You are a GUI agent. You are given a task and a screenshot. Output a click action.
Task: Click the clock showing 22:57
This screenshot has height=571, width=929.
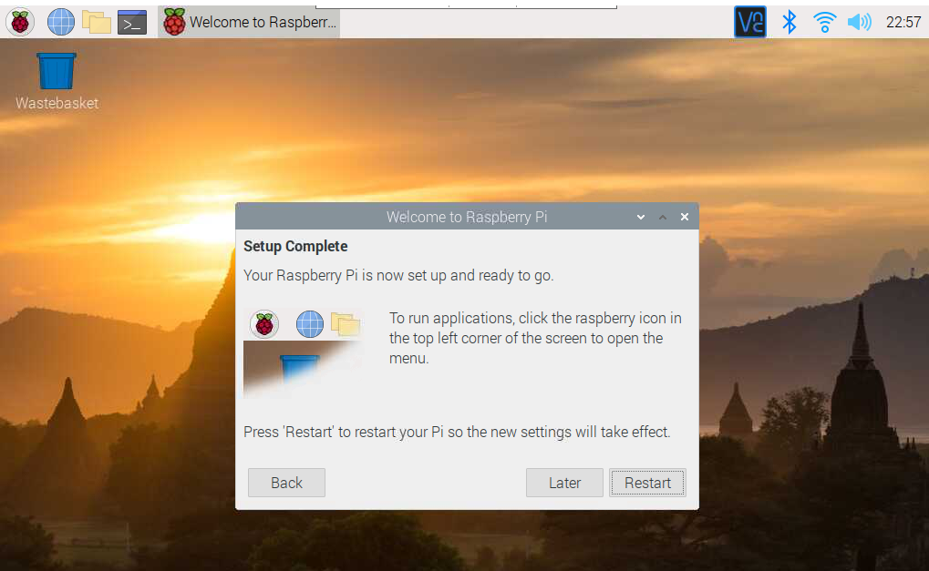coord(905,21)
